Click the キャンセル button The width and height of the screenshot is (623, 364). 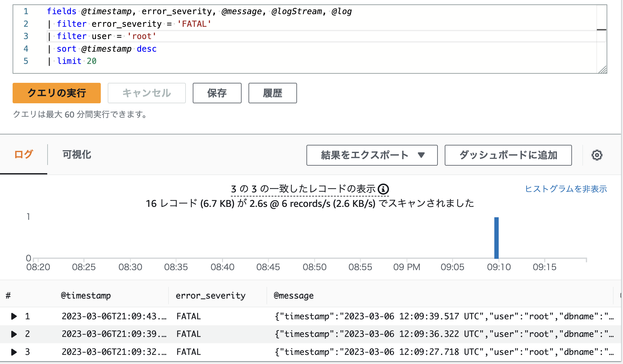point(146,93)
